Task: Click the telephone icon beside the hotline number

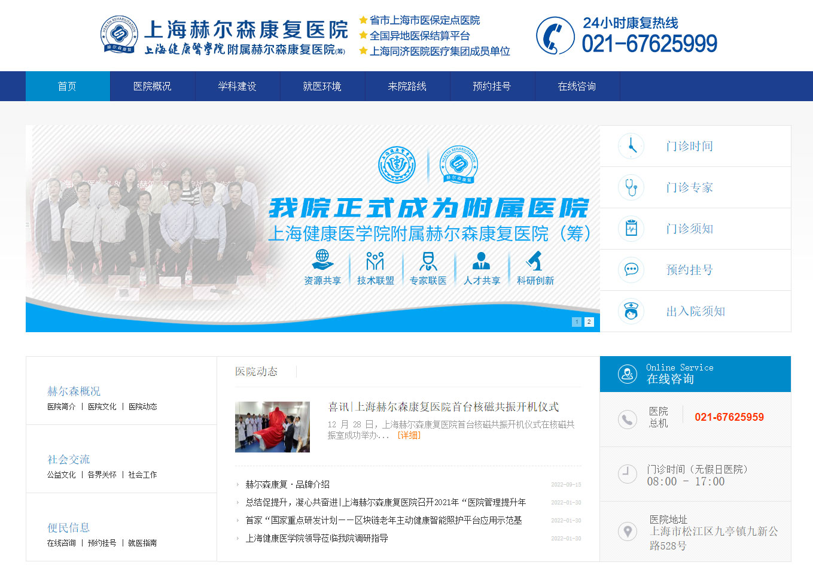Action: point(555,36)
